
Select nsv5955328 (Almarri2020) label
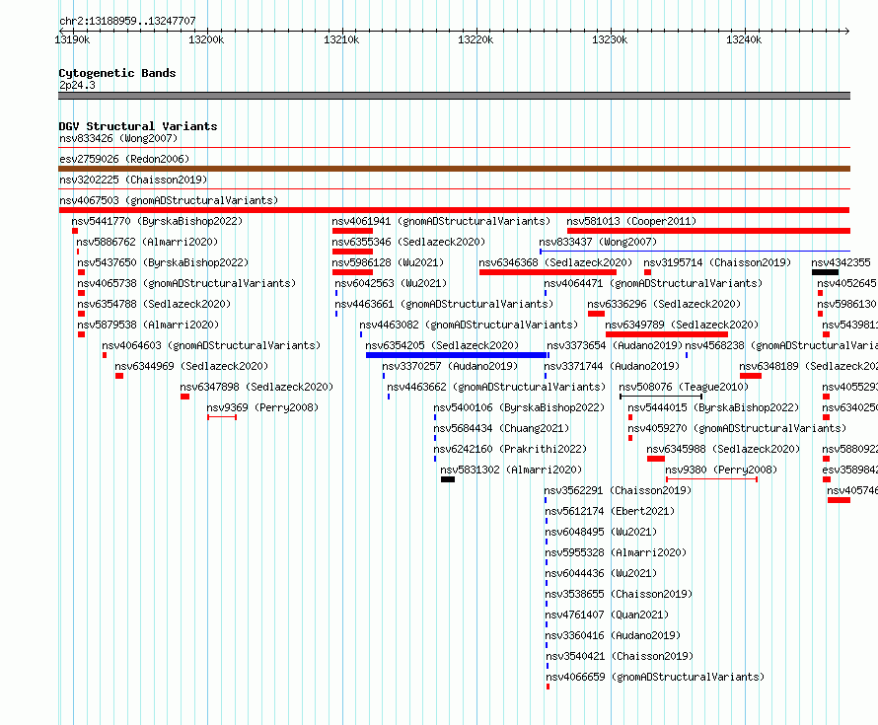tap(616, 552)
